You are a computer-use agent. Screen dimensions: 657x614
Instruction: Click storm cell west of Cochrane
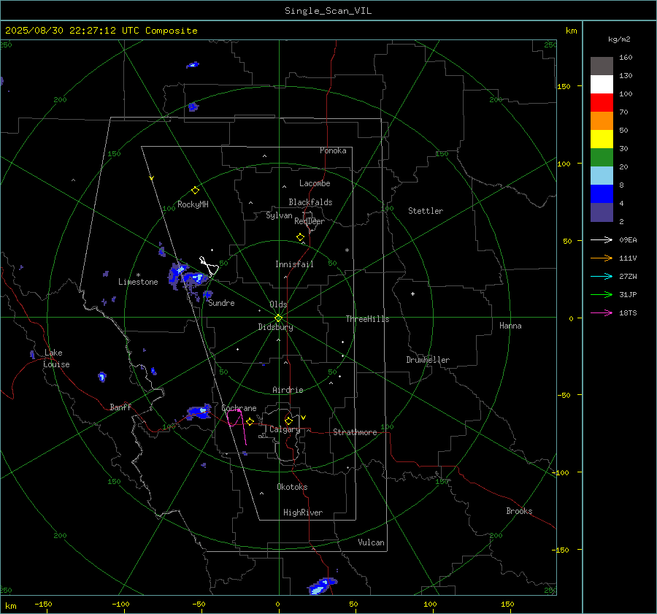click(x=199, y=412)
